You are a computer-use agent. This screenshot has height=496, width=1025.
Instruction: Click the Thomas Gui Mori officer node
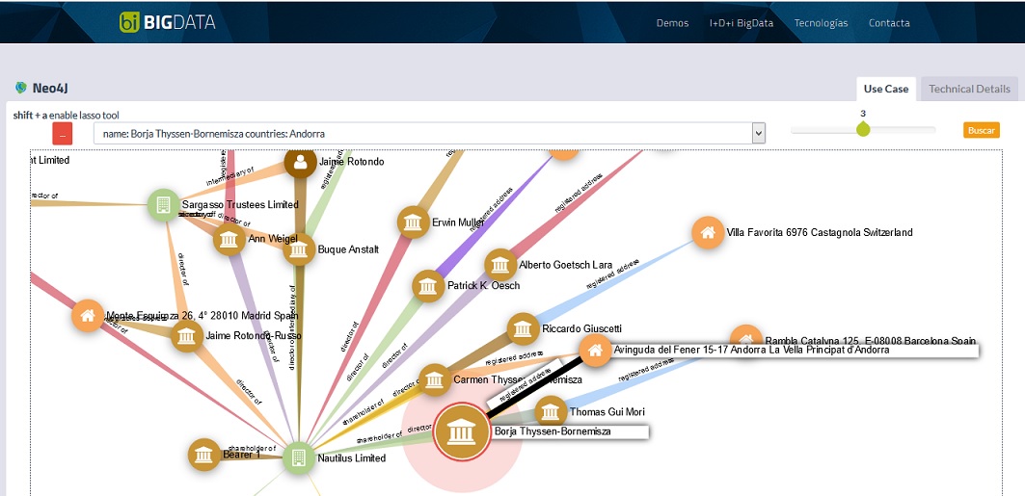coord(551,412)
